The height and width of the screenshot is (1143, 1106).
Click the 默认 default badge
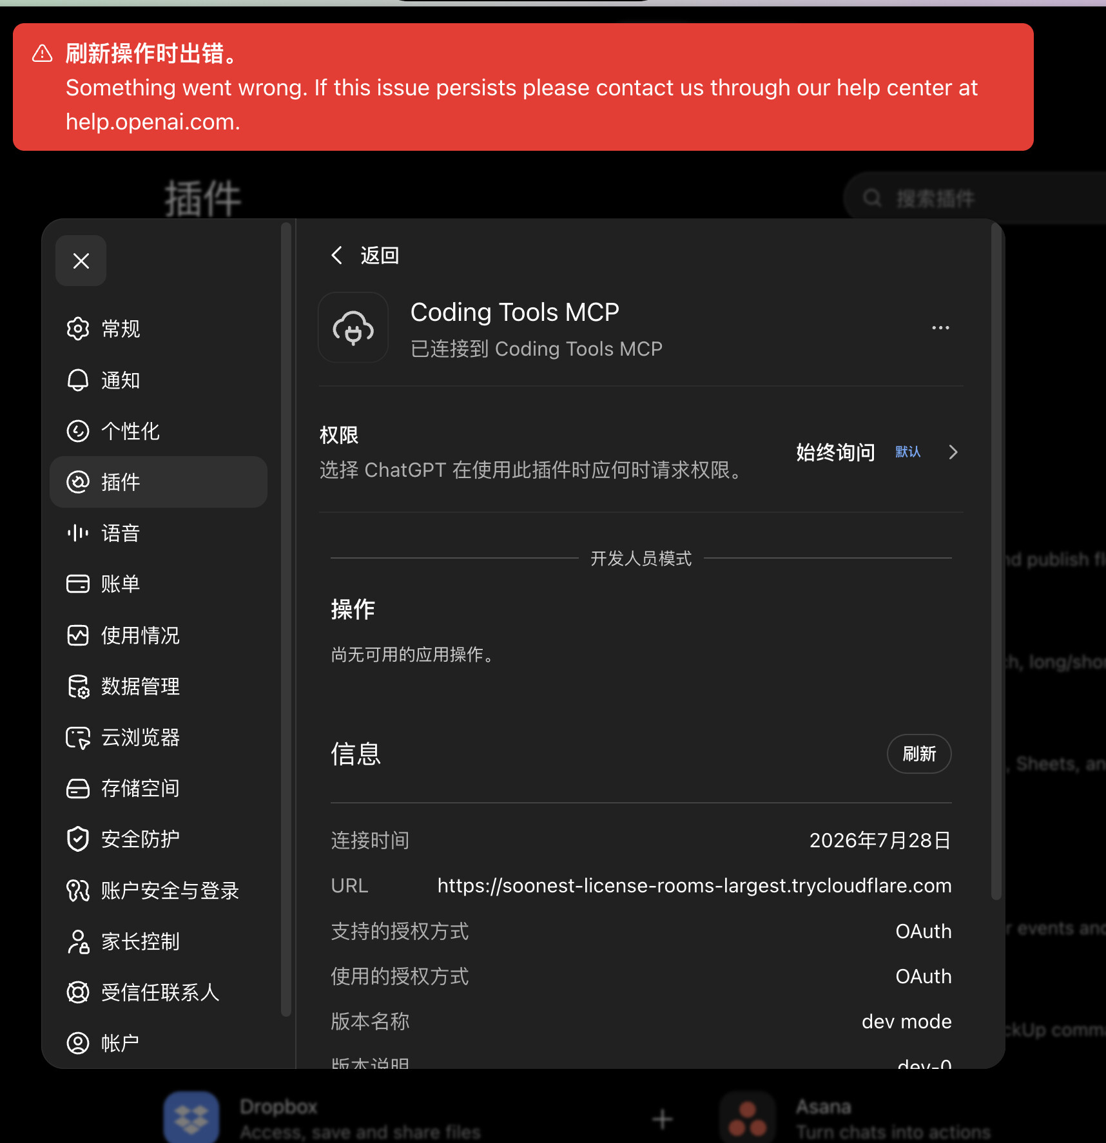click(x=908, y=452)
